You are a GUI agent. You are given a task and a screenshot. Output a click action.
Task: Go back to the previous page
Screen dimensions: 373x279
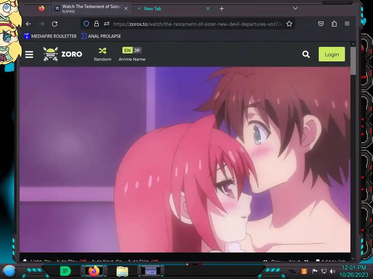point(28,24)
